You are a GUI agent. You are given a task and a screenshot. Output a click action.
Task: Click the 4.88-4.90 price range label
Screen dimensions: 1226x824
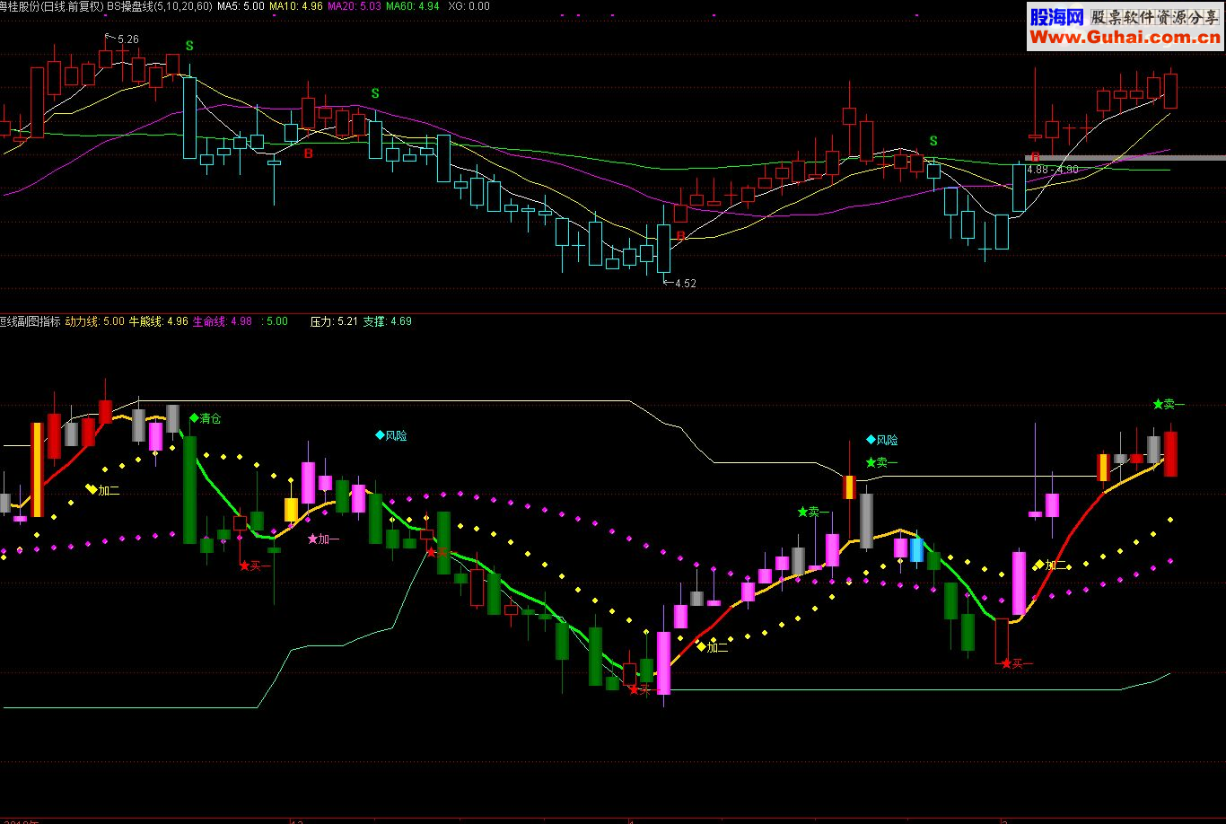[x=1053, y=170]
